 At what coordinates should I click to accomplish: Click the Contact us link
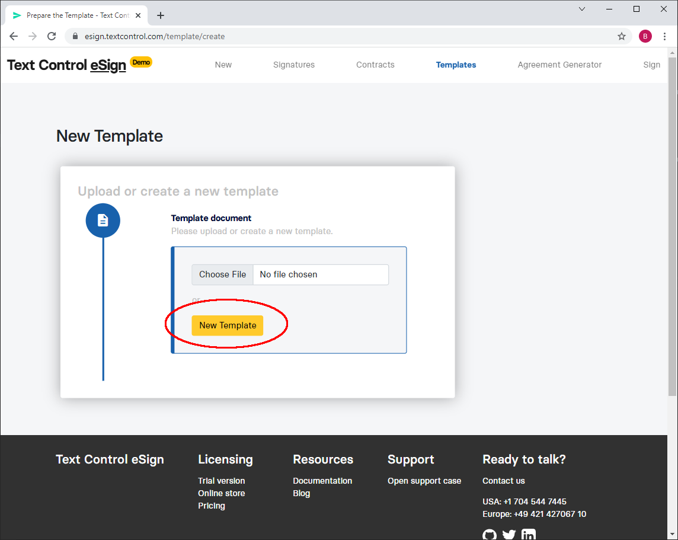[x=504, y=481]
